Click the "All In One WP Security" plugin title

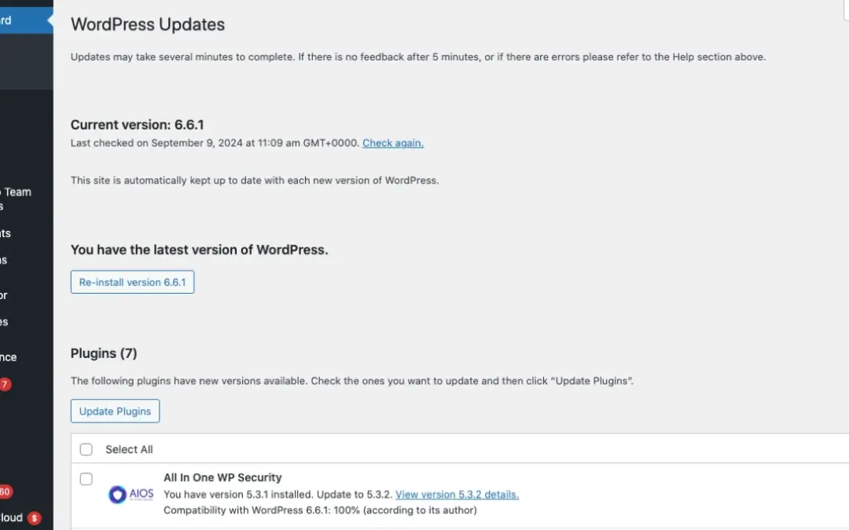point(222,477)
